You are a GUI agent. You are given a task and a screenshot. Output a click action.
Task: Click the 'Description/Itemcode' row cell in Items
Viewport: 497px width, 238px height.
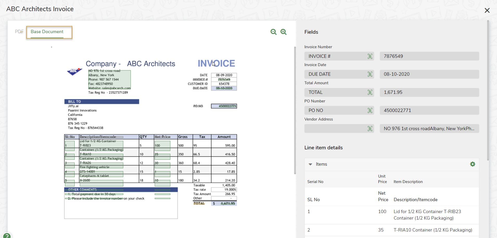click(416, 200)
